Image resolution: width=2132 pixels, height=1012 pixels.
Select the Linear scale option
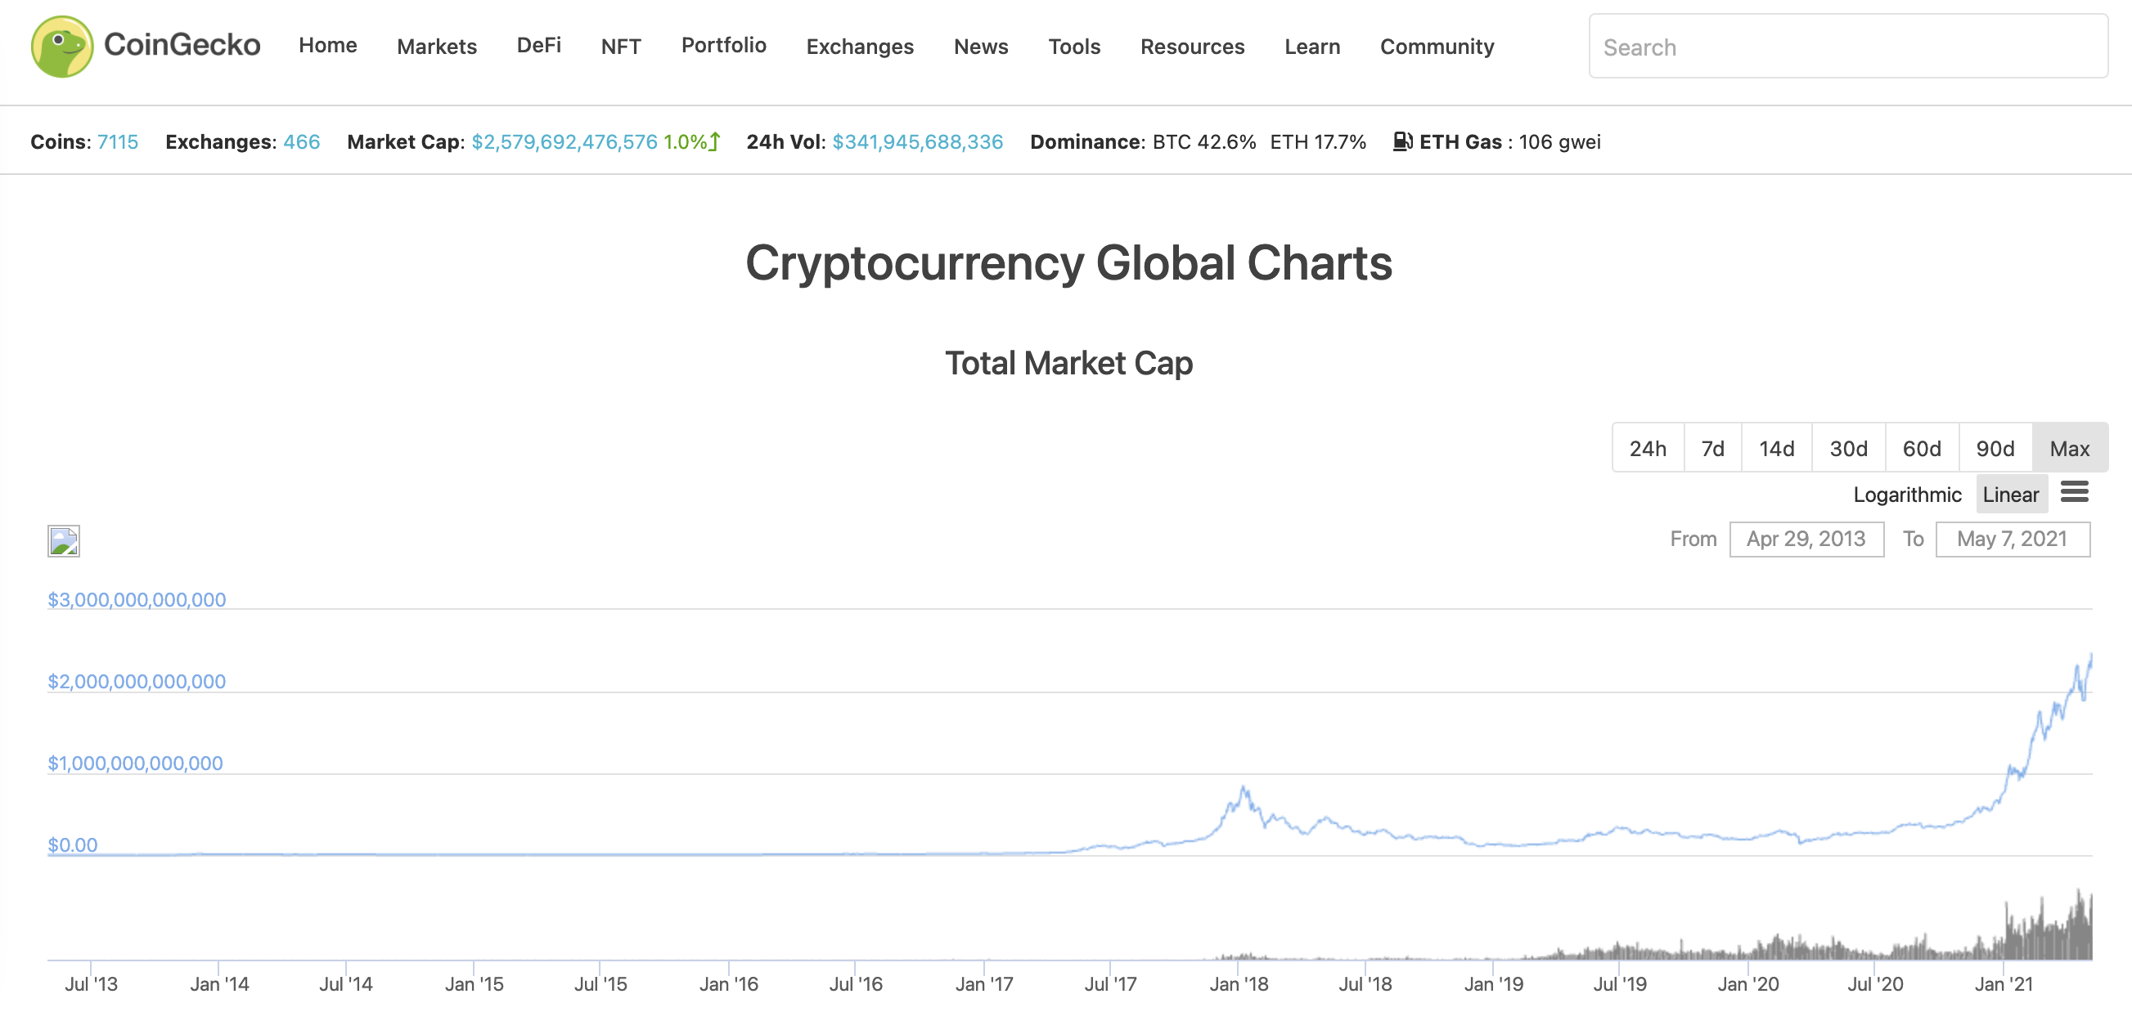point(2010,495)
